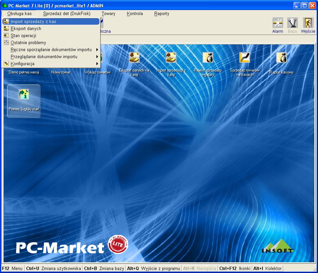The width and height of the screenshot is (318, 273).
Task: Click F12 Menu in the status bar
Action: tap(12, 268)
